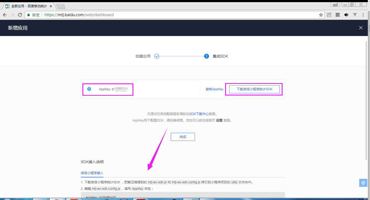Click mtj-wx-sdk.config.js filename in step 1
This screenshot has height=200, width=370.
point(186,182)
